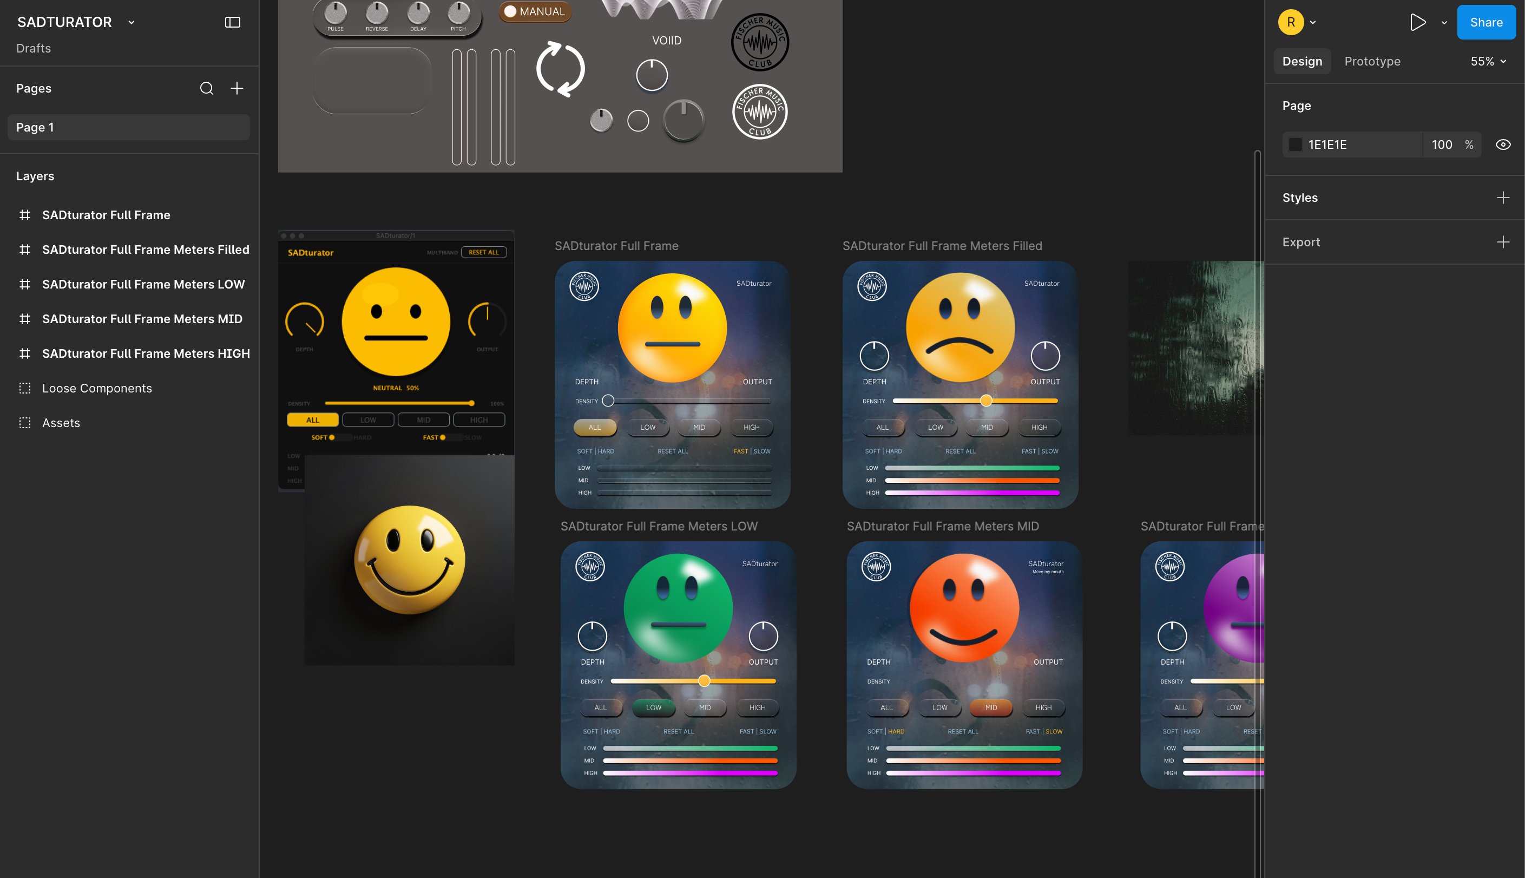The height and width of the screenshot is (878, 1525).
Task: Click Fischer logo in Meters MID frame
Action: click(x=876, y=567)
